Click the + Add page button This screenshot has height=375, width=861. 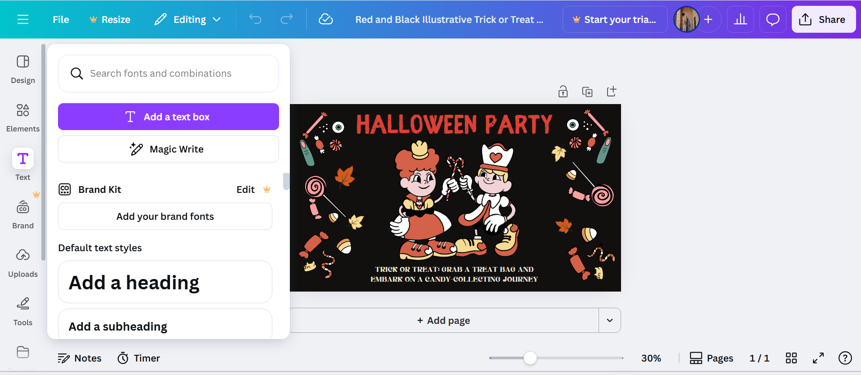point(444,320)
